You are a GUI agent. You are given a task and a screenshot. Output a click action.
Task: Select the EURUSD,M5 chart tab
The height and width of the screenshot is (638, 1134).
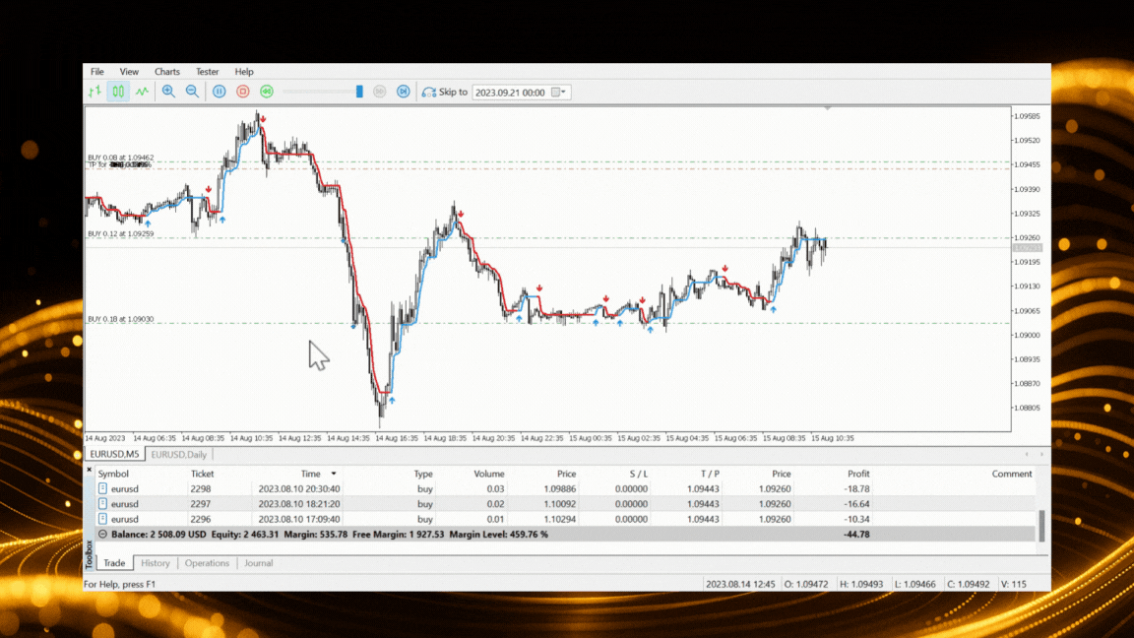click(x=114, y=454)
